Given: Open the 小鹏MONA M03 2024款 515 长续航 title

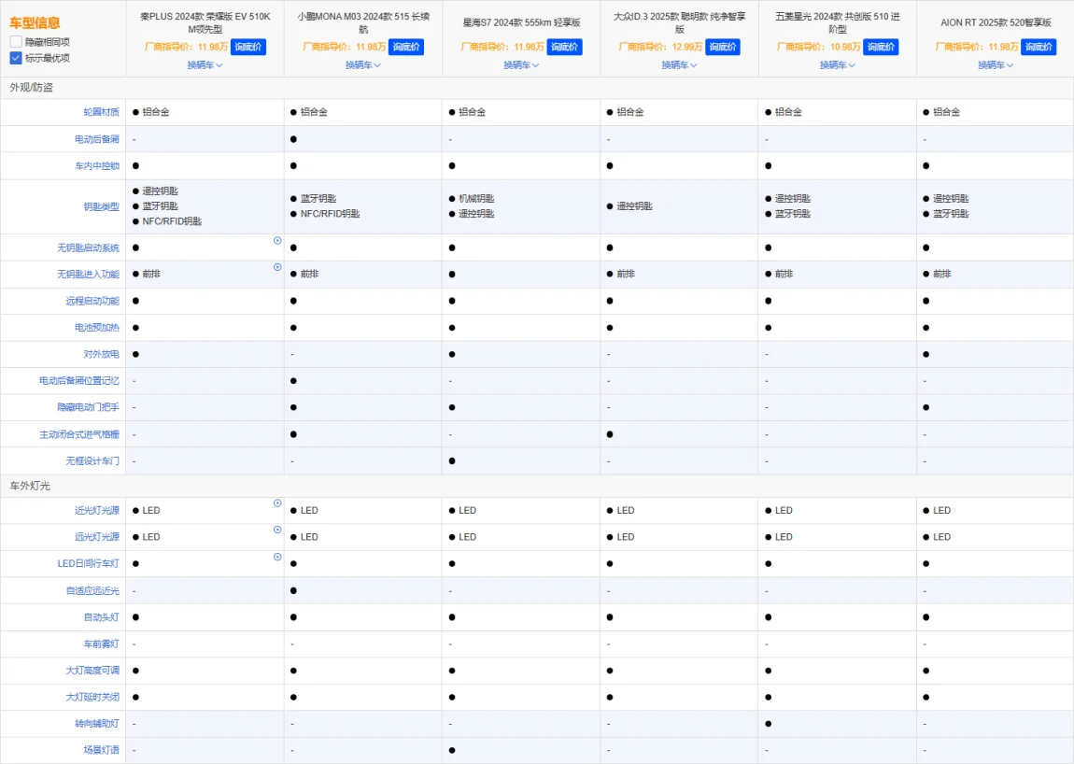Looking at the screenshot, I should 363,22.
